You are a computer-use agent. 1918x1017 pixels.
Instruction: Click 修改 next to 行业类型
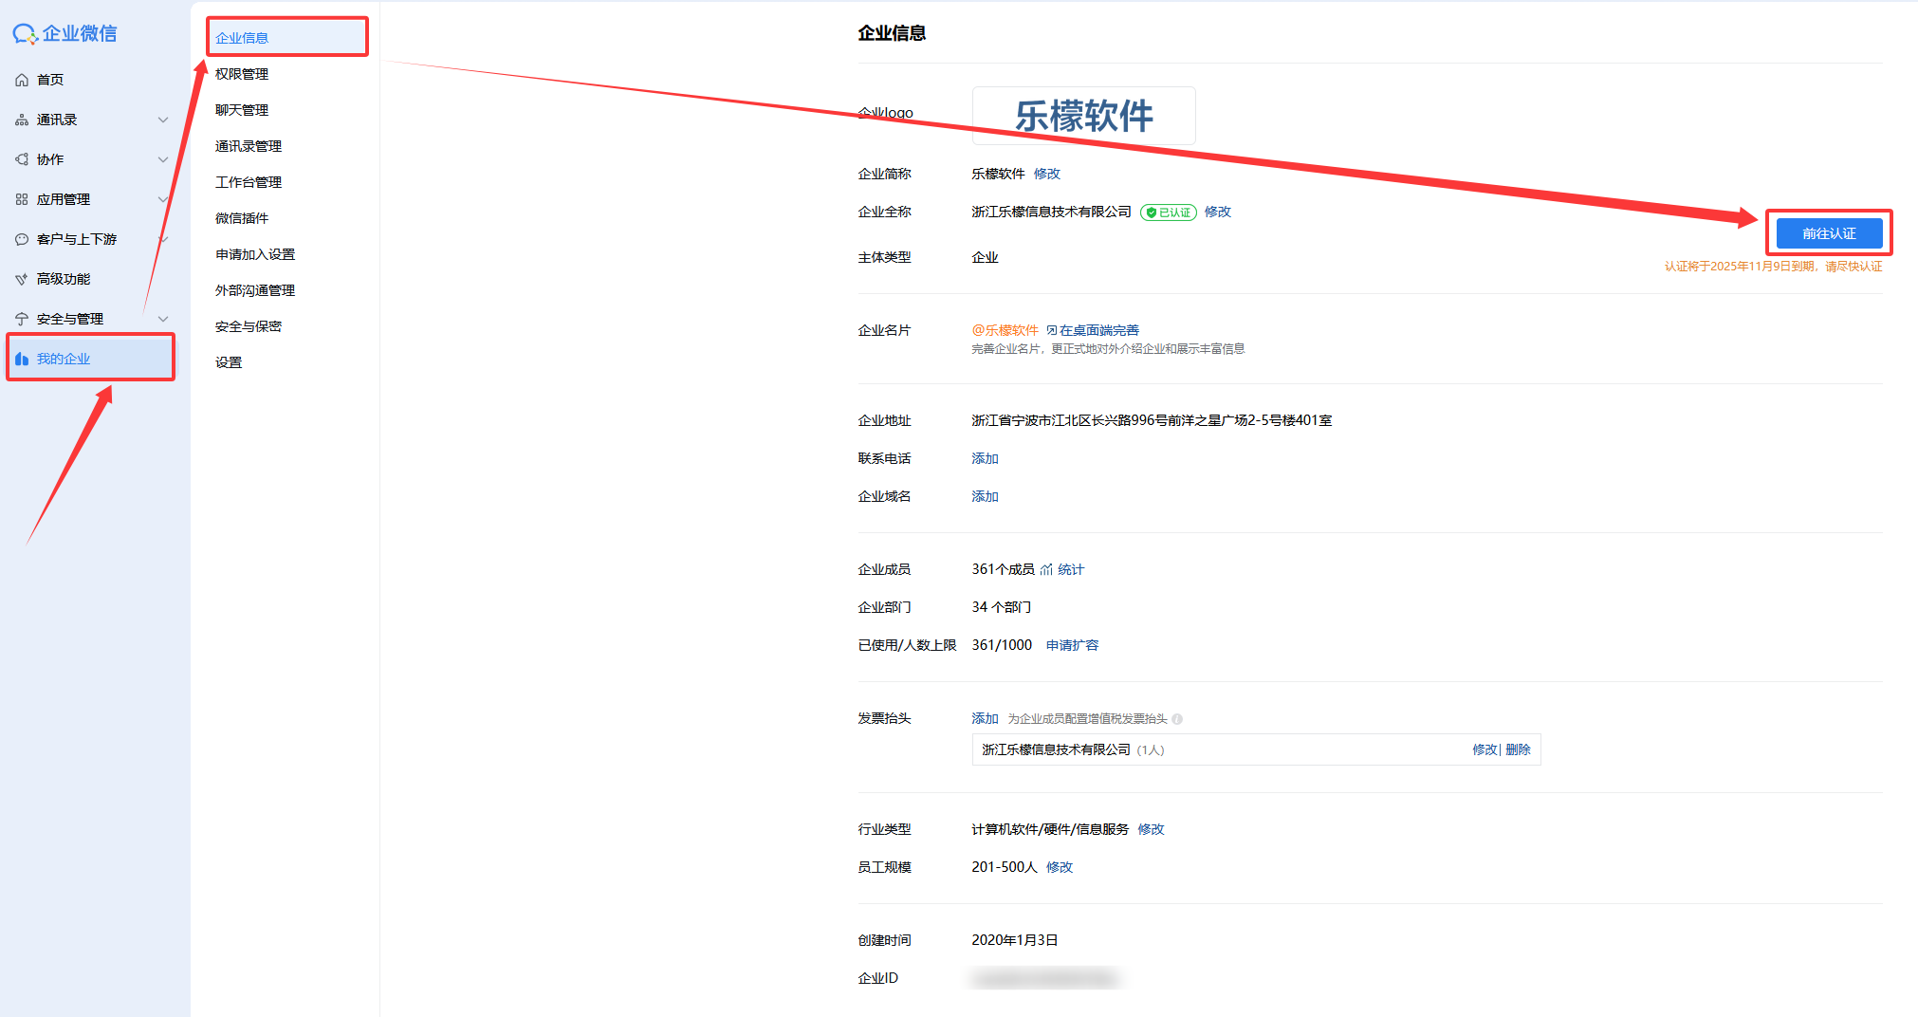tap(1151, 829)
